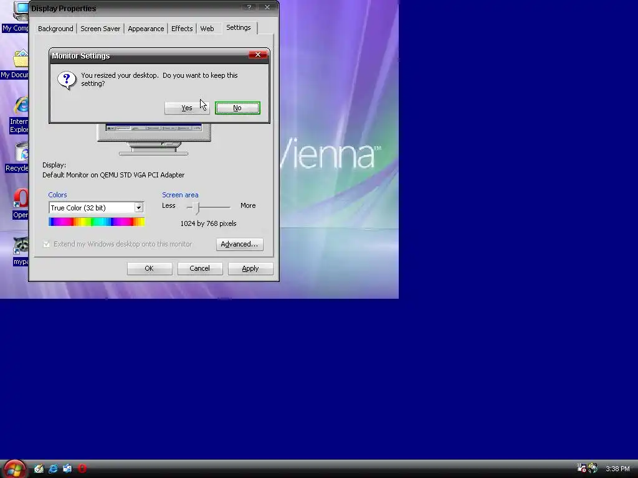Click the Default Monitor on QEMU adapter text

coord(113,175)
